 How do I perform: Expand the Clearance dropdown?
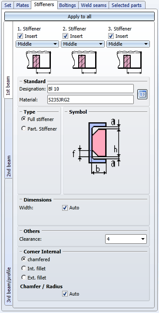[x=126, y=239]
